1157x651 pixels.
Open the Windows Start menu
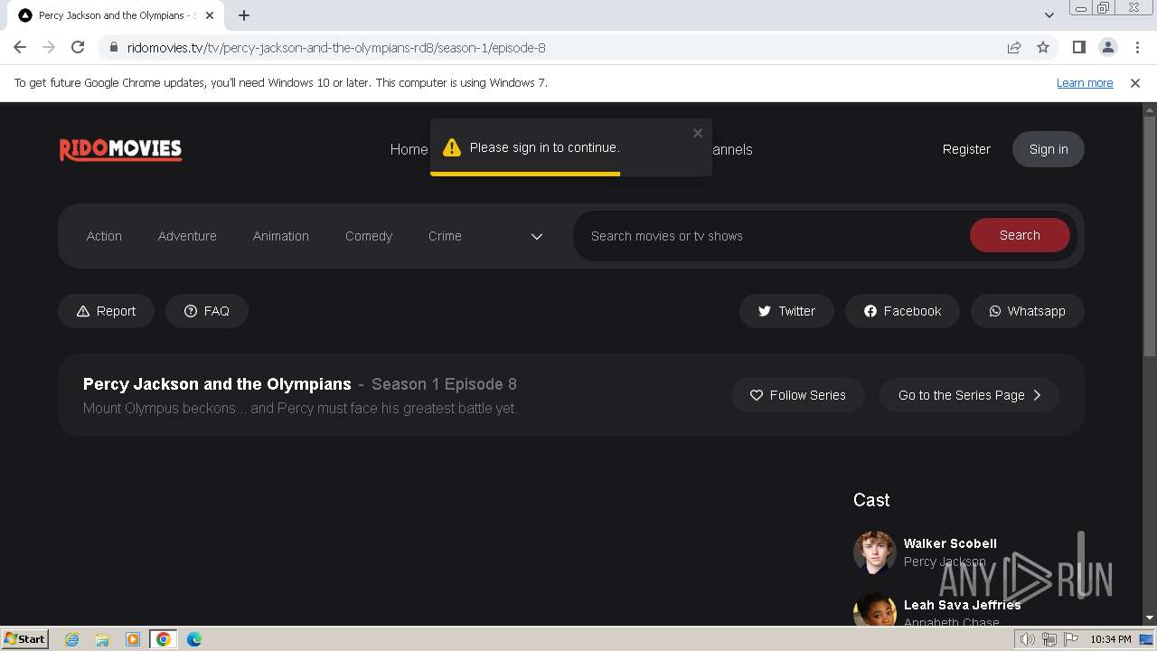pyautogui.click(x=25, y=639)
